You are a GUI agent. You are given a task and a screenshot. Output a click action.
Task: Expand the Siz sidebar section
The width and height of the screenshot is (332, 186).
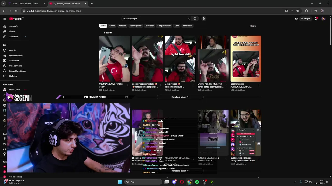[x=6, y=45]
